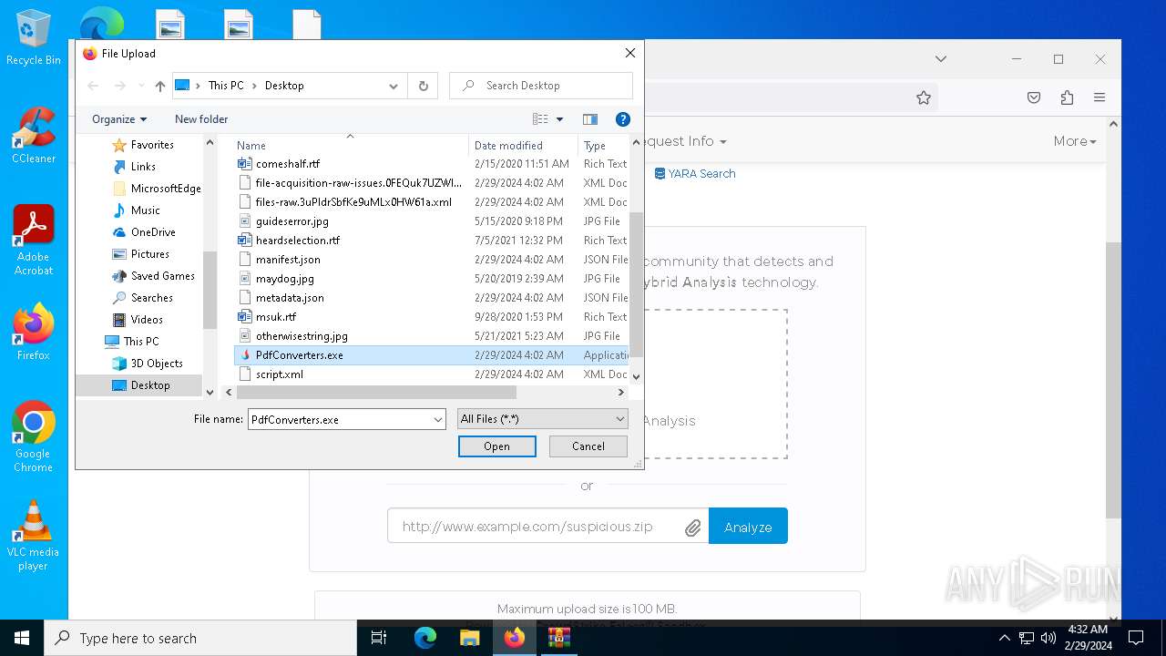1166x656 pixels.
Task: Expand the view options dropdown arrow
Action: click(x=559, y=119)
